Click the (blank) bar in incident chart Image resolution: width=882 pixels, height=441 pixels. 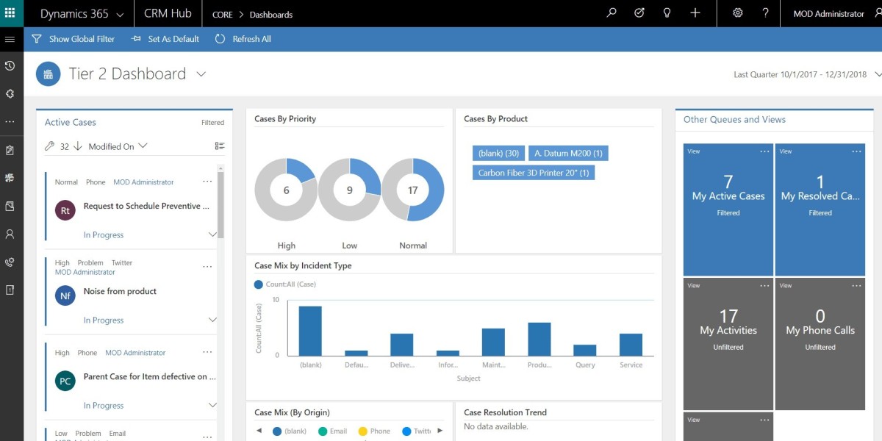(310, 331)
